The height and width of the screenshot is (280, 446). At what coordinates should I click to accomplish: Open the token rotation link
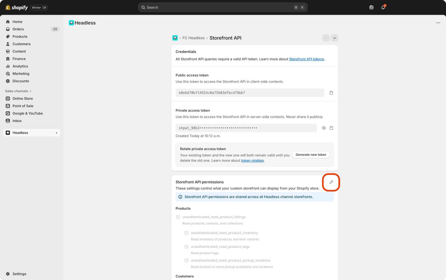click(252, 161)
